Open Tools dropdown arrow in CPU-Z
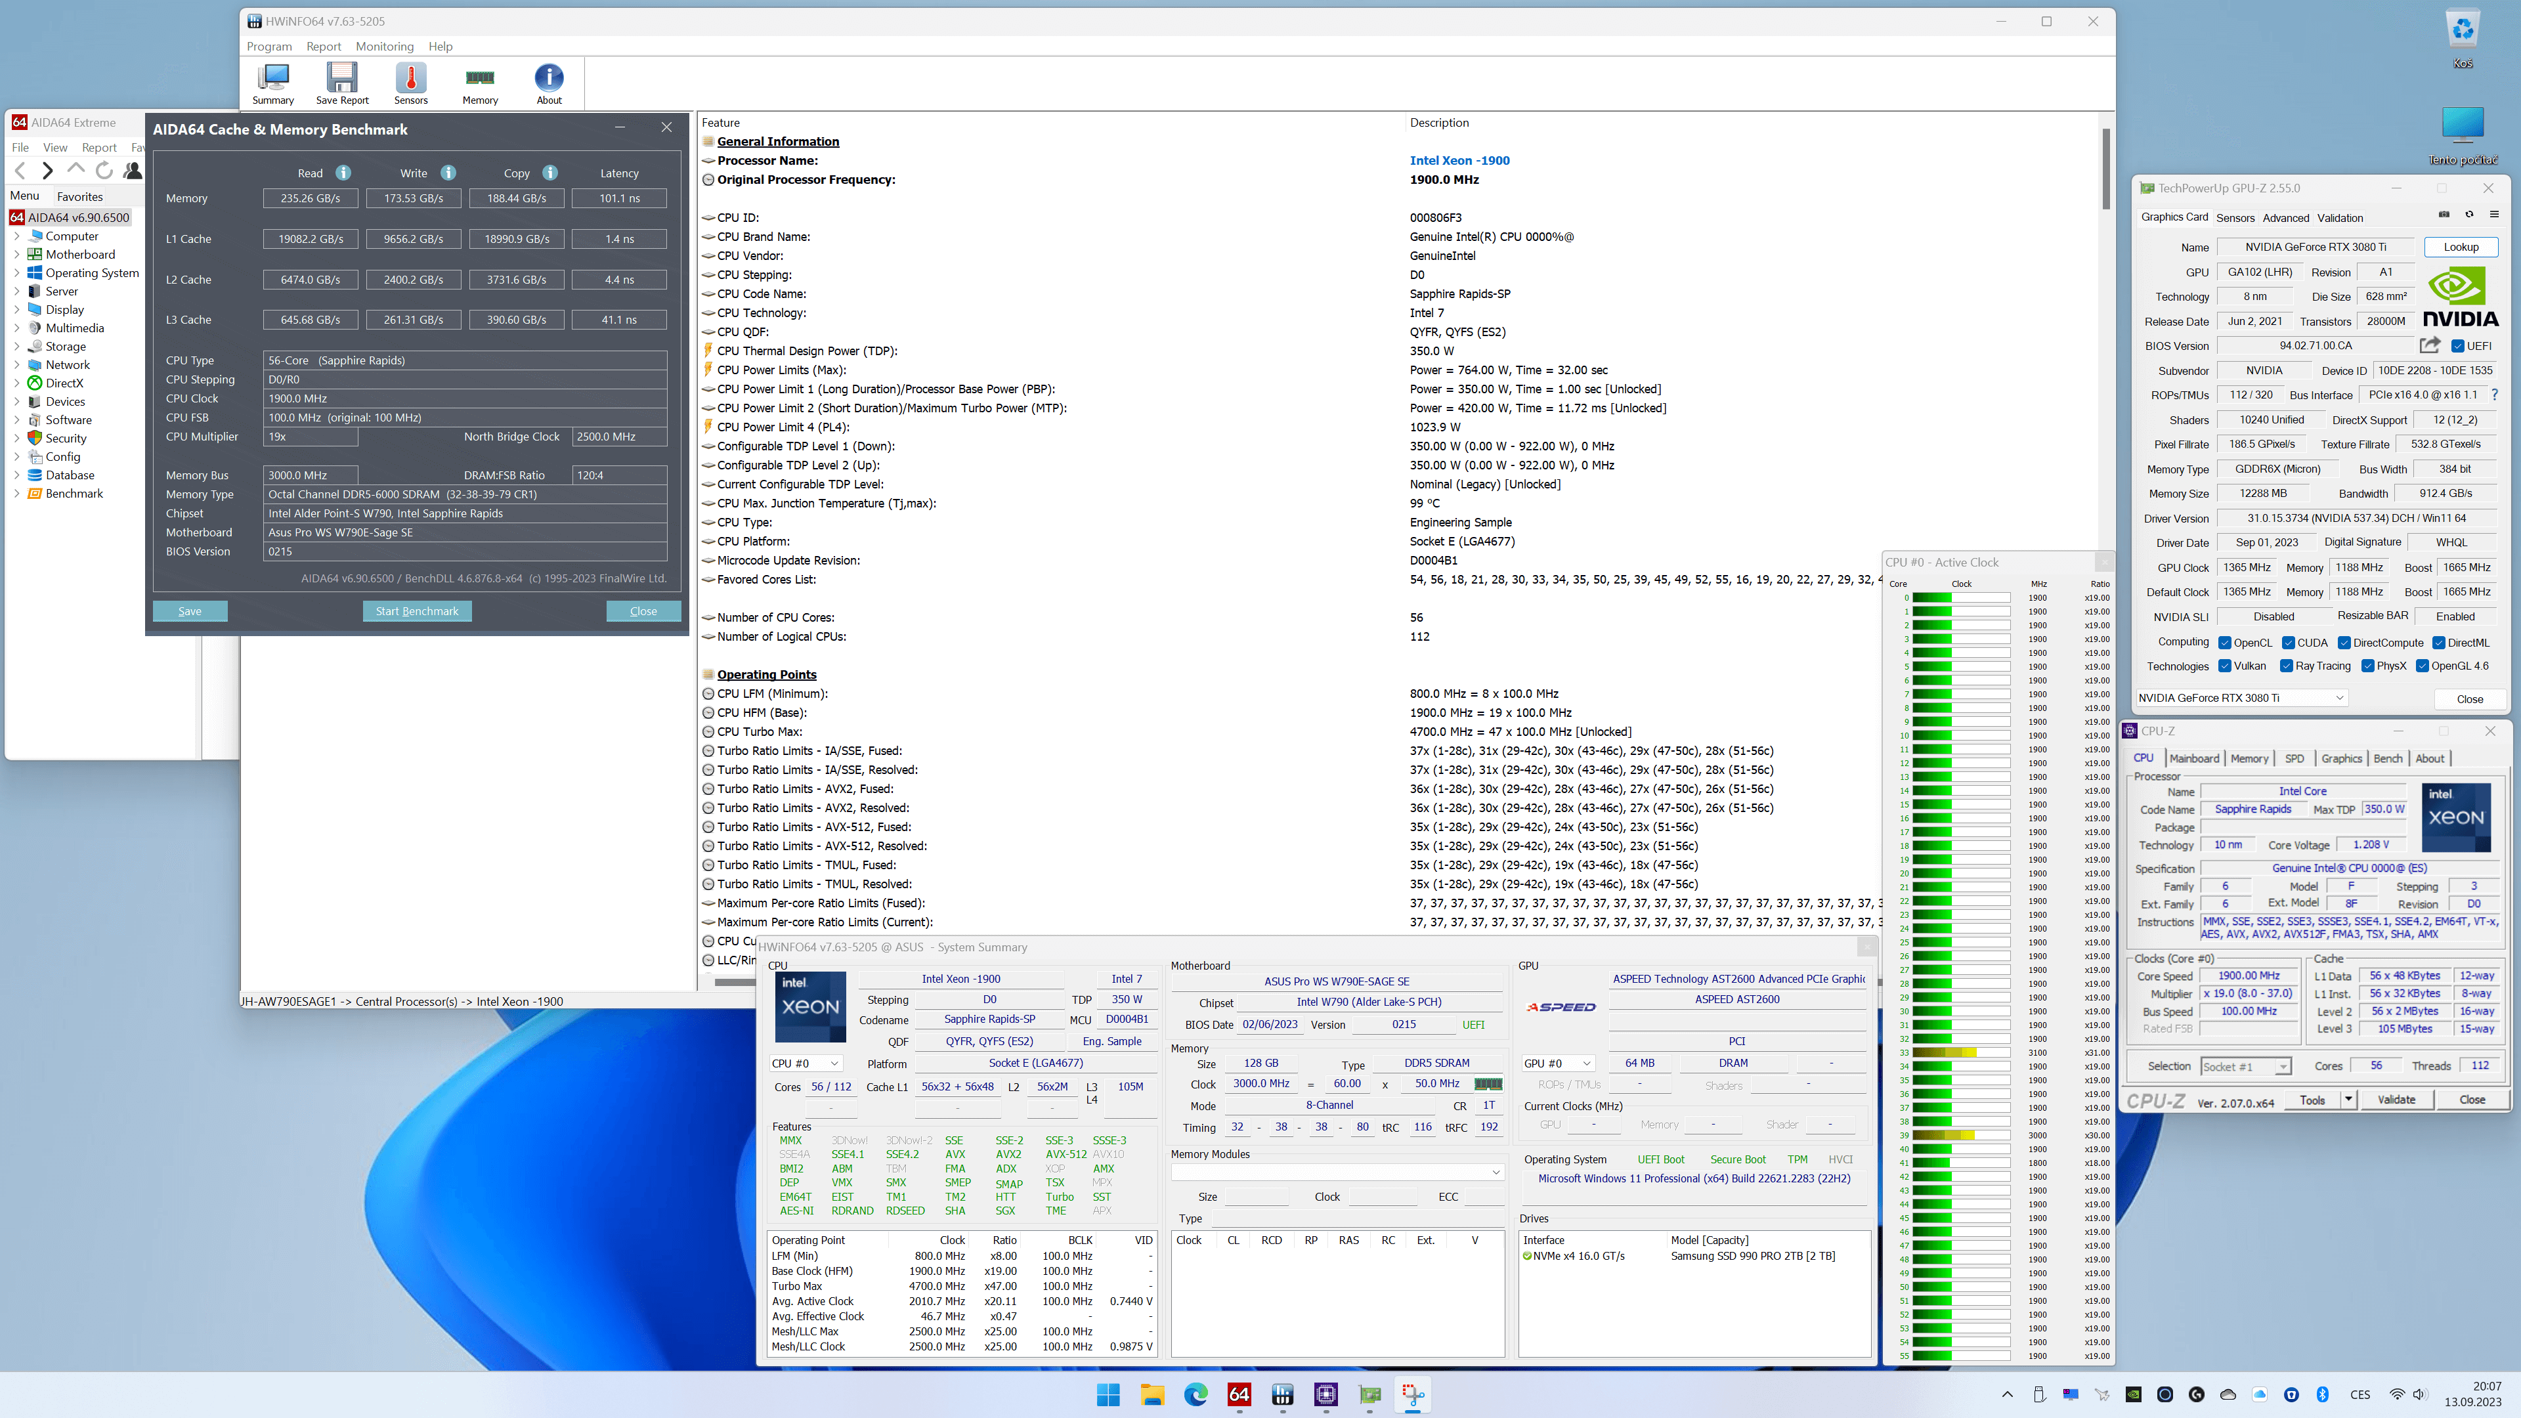This screenshot has width=2521, height=1418. click(x=2348, y=1100)
